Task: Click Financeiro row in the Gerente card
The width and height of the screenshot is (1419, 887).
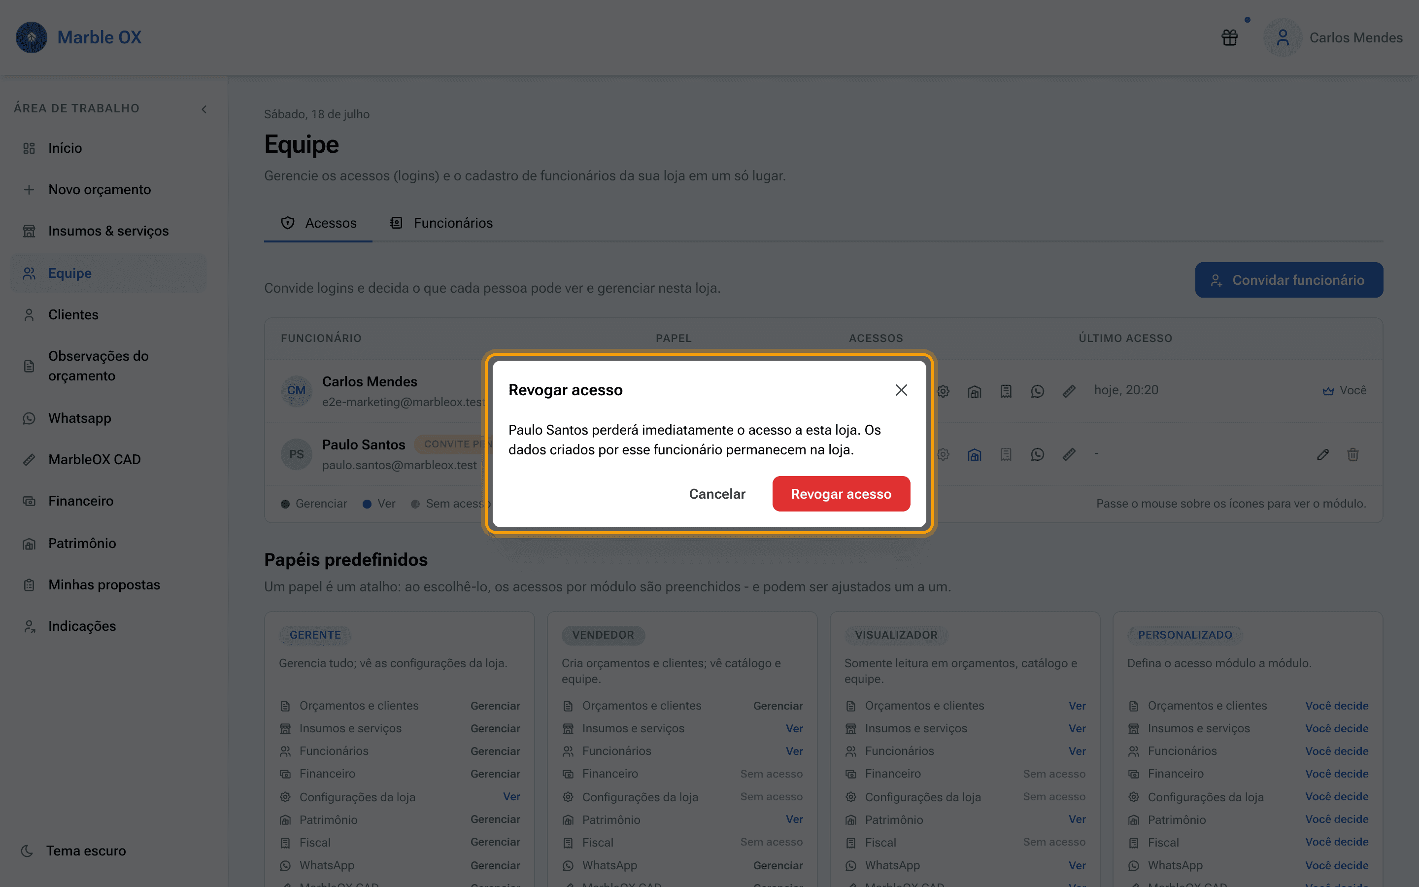Action: pyautogui.click(x=399, y=774)
